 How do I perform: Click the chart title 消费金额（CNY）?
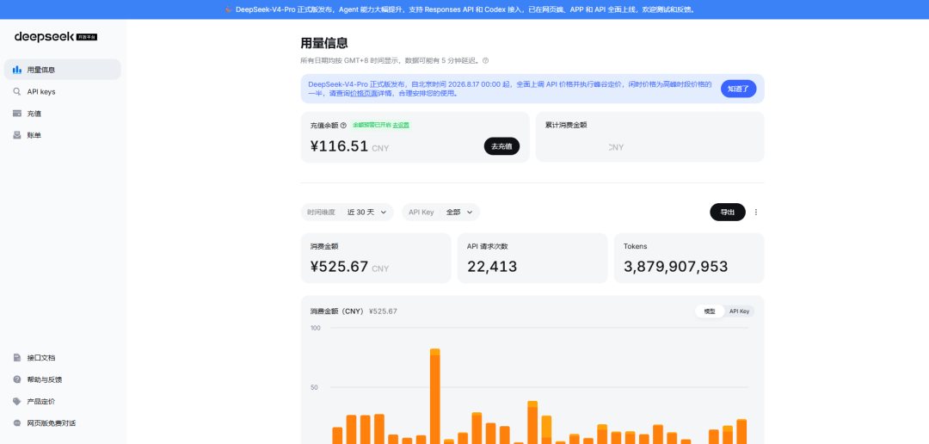tap(337, 311)
